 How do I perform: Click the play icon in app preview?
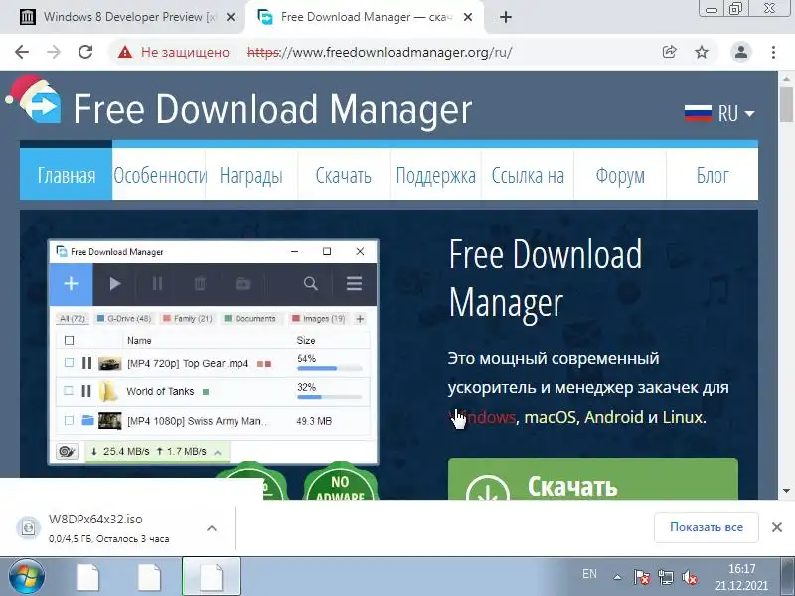pos(115,284)
